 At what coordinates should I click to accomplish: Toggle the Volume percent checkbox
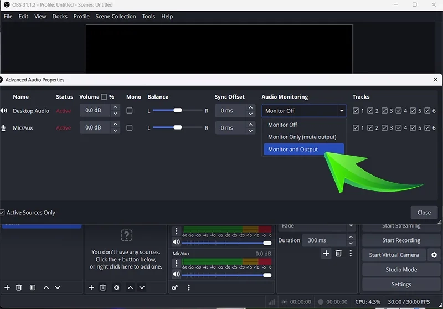pyautogui.click(x=104, y=97)
